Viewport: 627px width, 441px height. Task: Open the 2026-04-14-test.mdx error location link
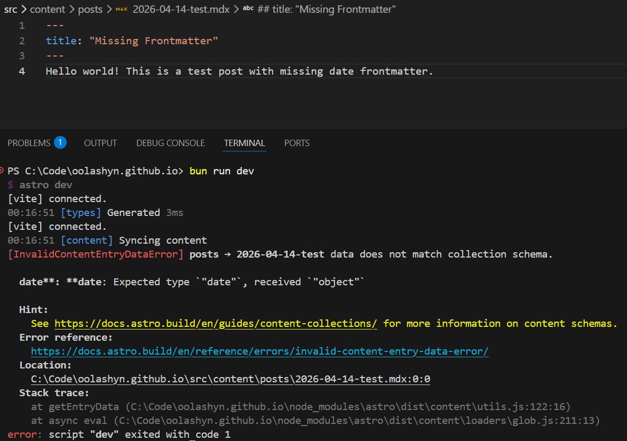pos(231,379)
